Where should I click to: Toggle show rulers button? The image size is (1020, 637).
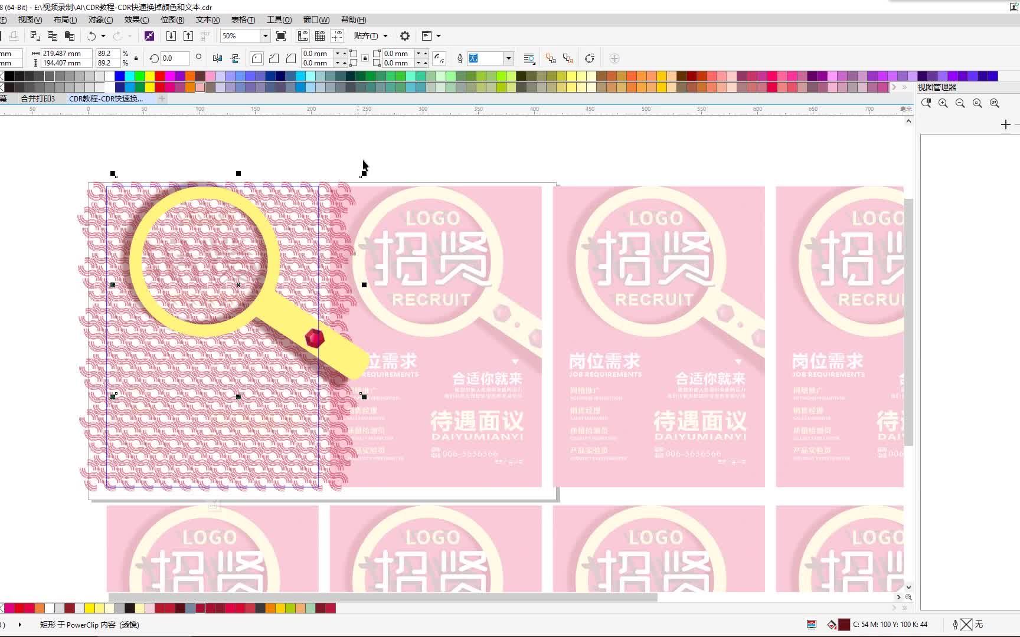[x=303, y=36]
